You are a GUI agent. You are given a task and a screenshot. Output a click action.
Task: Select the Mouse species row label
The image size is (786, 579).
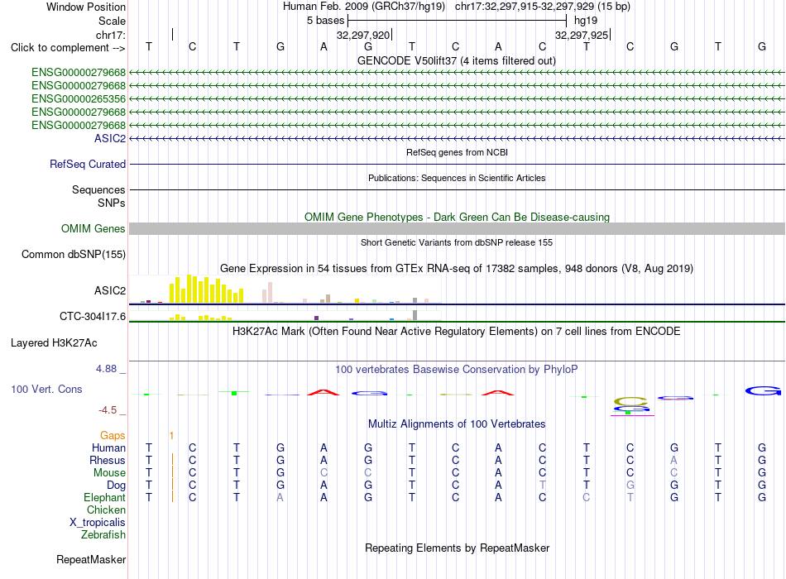pyautogui.click(x=109, y=473)
